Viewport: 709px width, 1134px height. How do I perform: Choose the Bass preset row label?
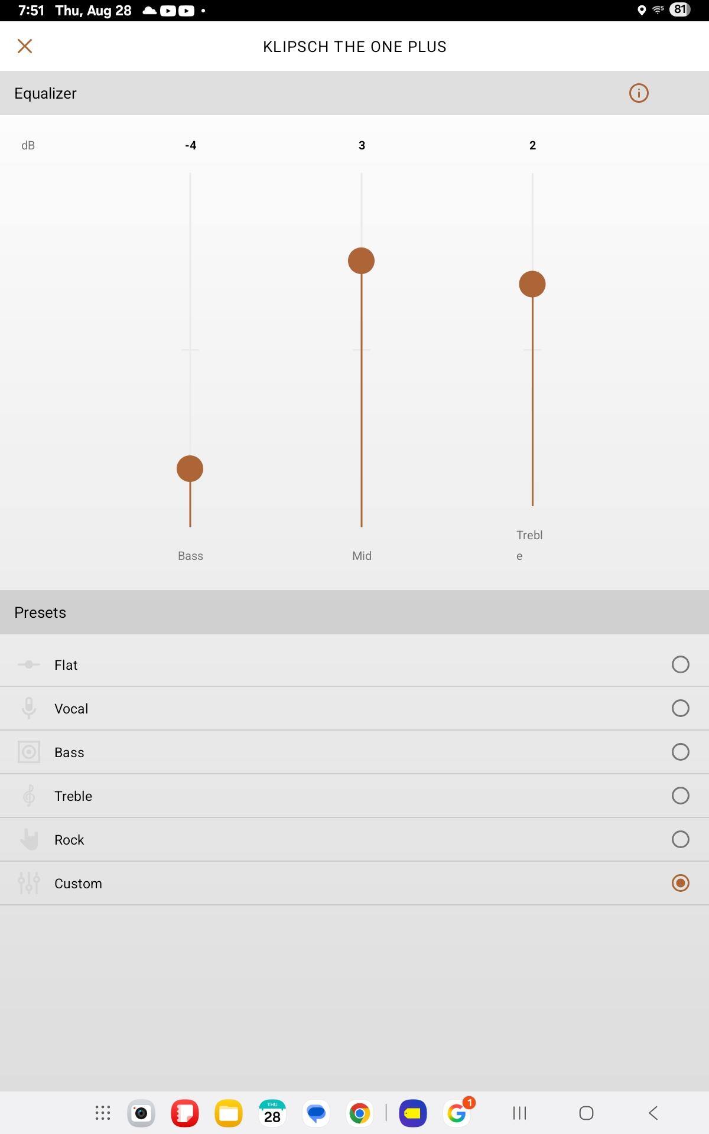tap(69, 752)
